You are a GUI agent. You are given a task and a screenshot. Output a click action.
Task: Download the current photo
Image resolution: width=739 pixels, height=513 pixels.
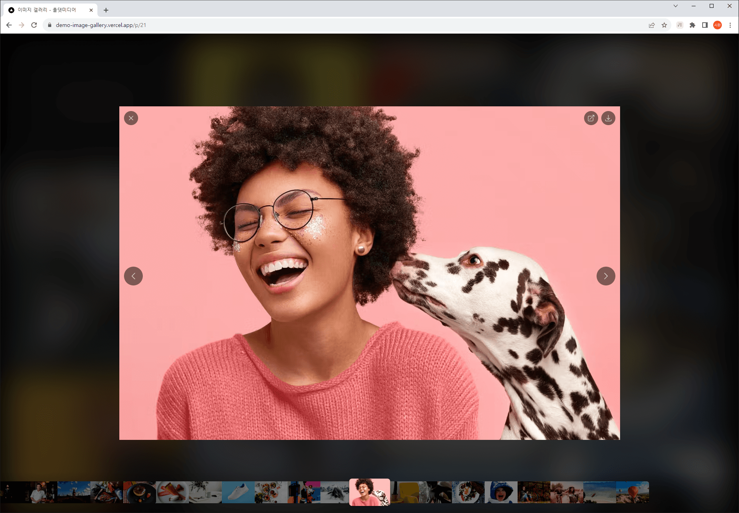coord(608,118)
